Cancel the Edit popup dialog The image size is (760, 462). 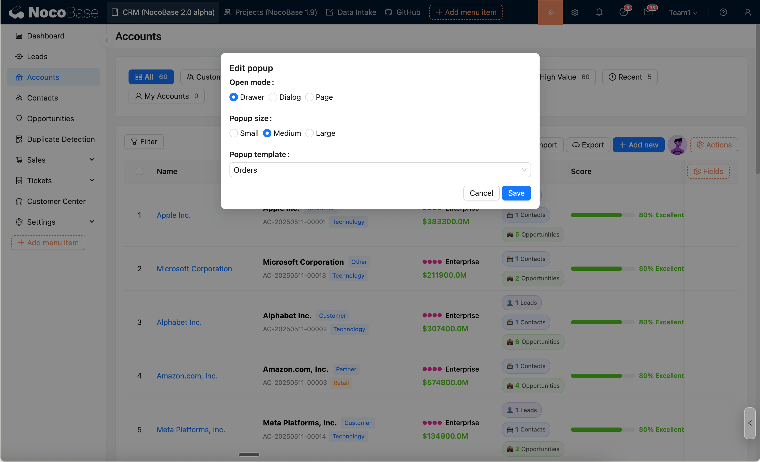tap(481, 193)
